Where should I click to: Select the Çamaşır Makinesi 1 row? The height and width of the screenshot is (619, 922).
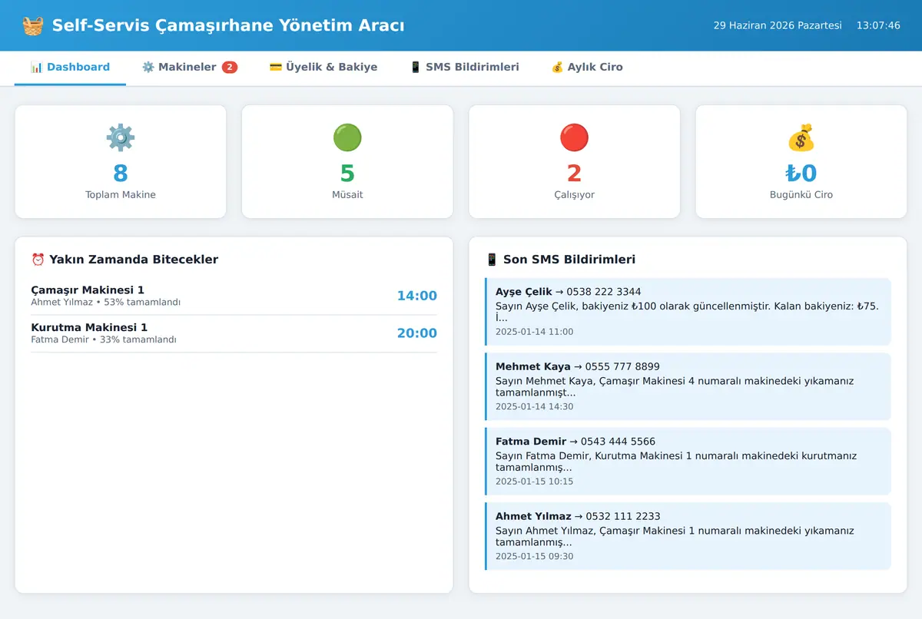(x=234, y=296)
